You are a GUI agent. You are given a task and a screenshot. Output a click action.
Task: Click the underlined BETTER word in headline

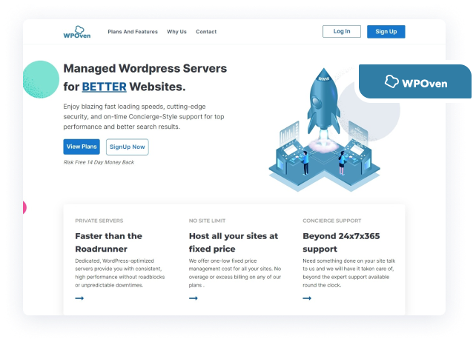pyautogui.click(x=104, y=87)
